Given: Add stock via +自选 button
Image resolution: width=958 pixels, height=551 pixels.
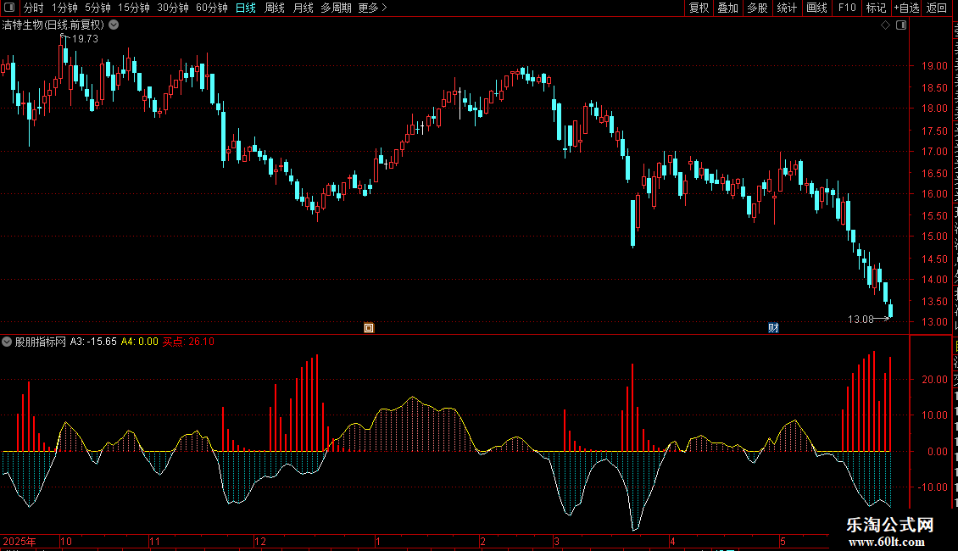Looking at the screenshot, I should pos(906,8).
